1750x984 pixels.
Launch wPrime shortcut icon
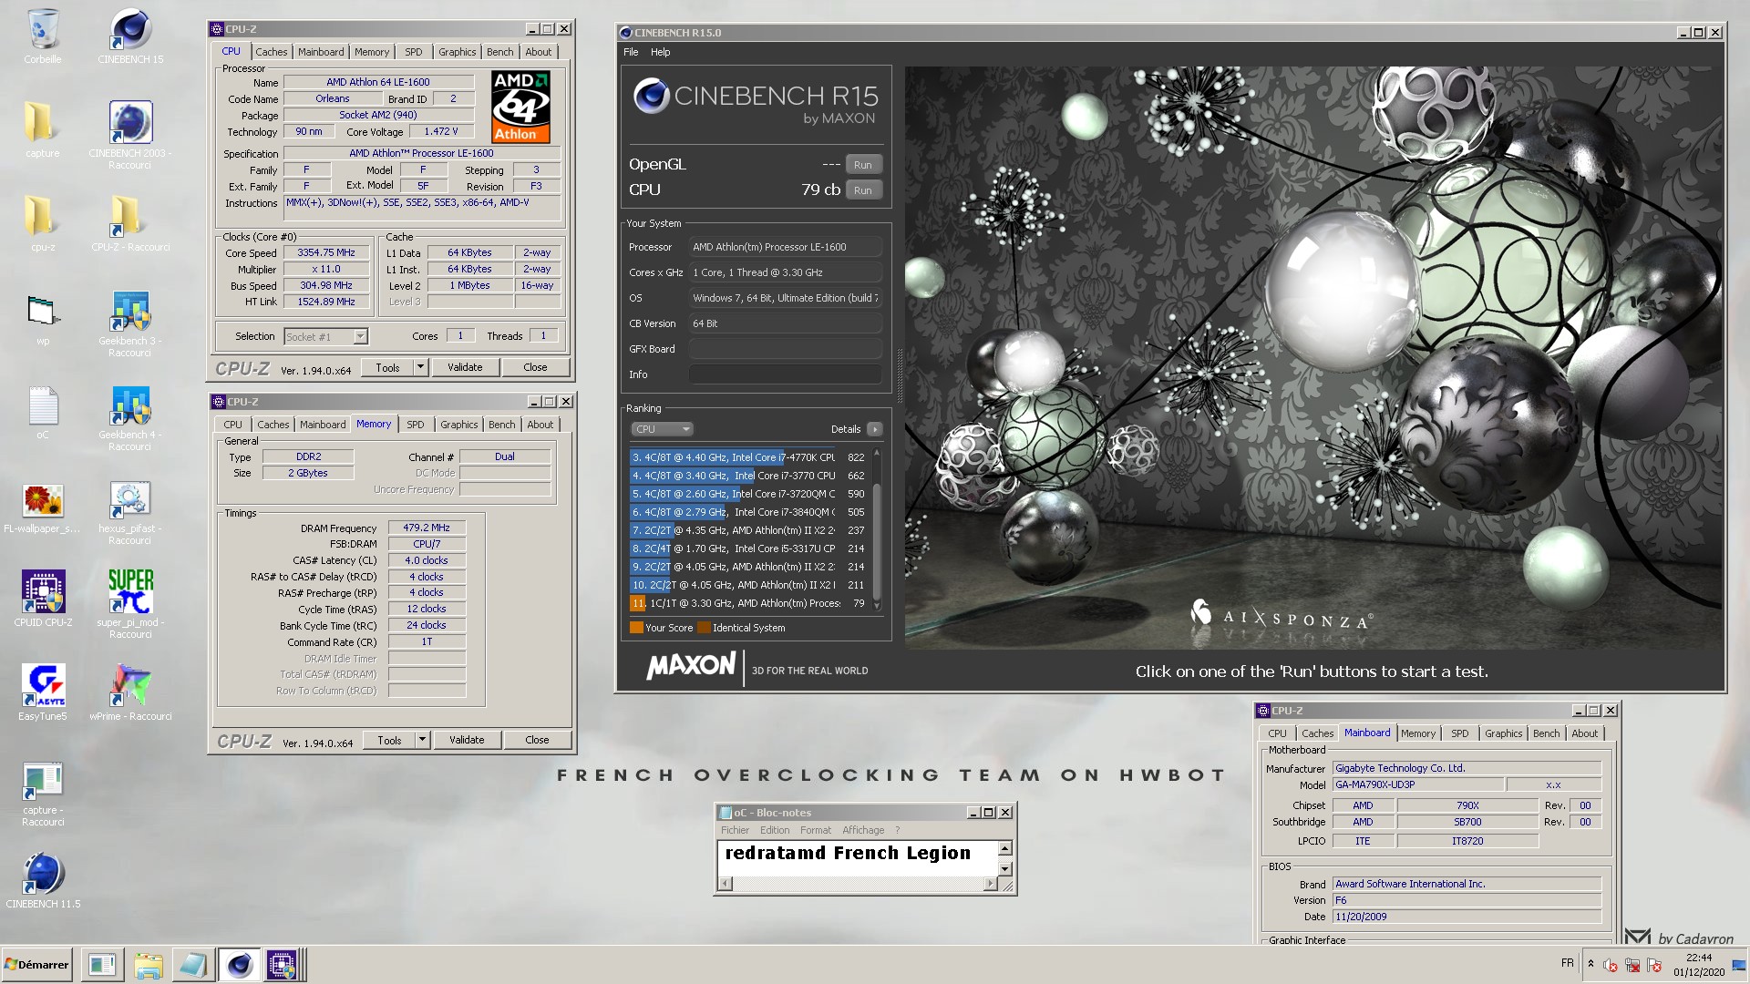[x=130, y=692]
